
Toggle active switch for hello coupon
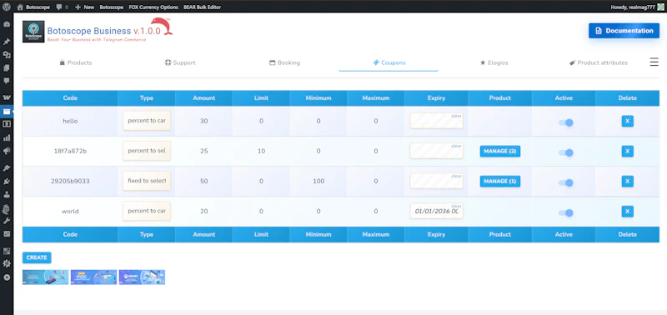coord(566,122)
